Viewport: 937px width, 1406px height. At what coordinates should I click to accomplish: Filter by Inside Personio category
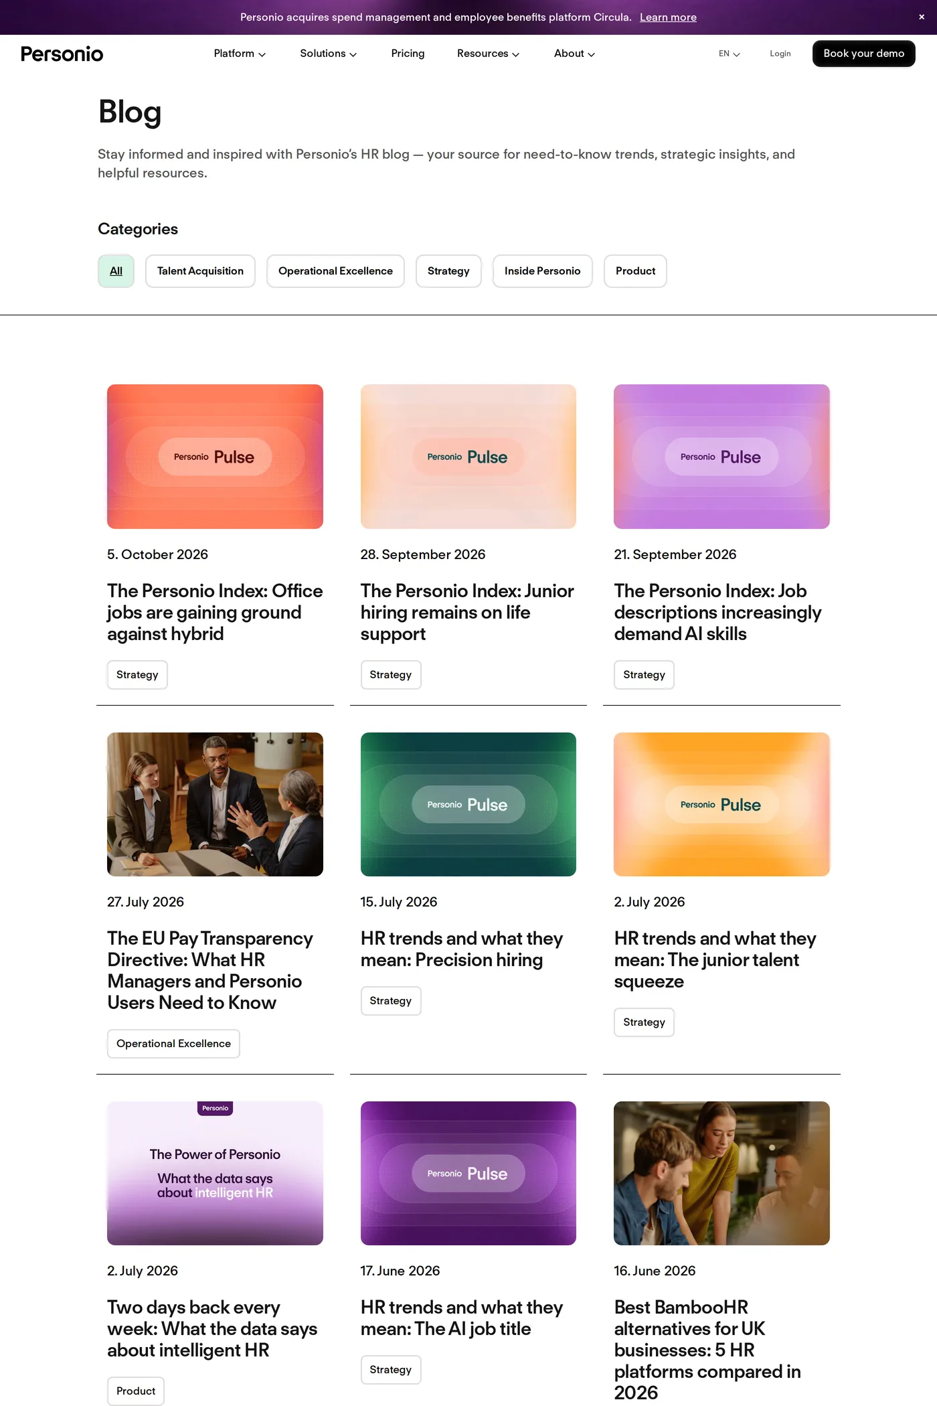542,271
